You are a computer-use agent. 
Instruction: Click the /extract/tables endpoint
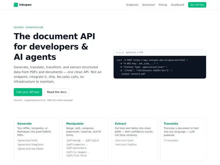pos(126,144)
